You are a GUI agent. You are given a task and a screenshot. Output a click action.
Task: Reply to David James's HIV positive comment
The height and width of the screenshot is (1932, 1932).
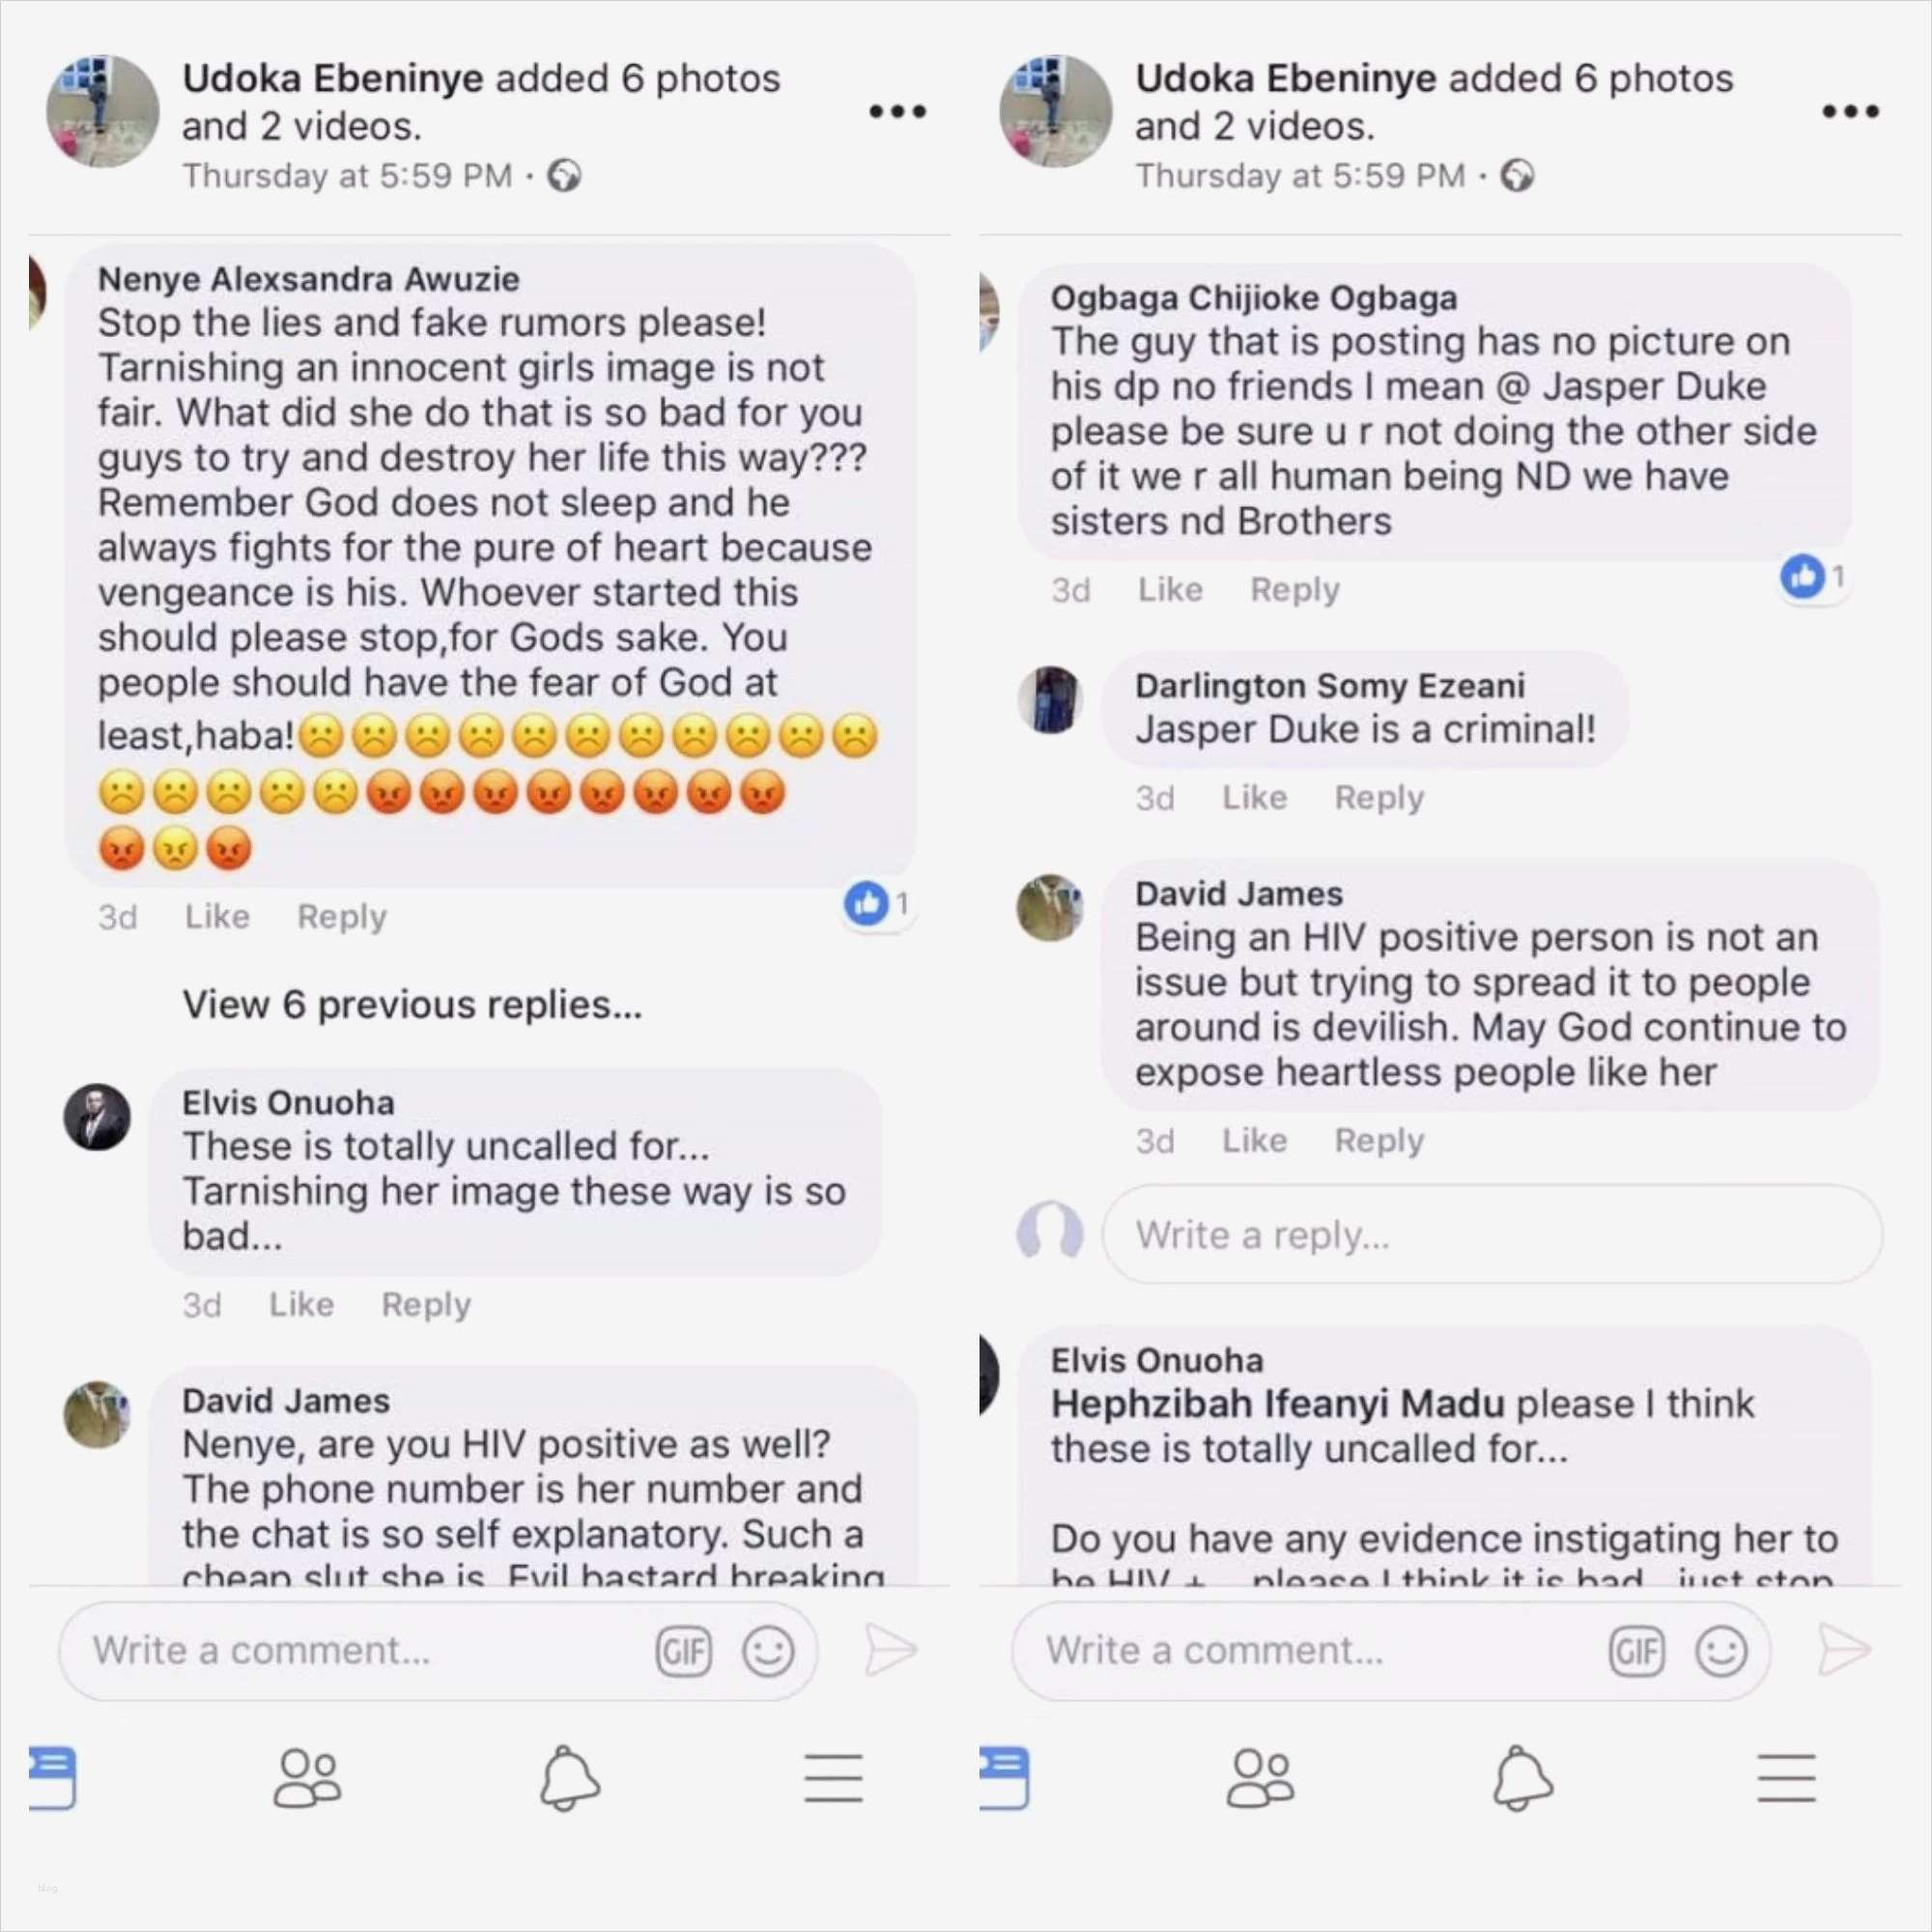(1379, 1140)
